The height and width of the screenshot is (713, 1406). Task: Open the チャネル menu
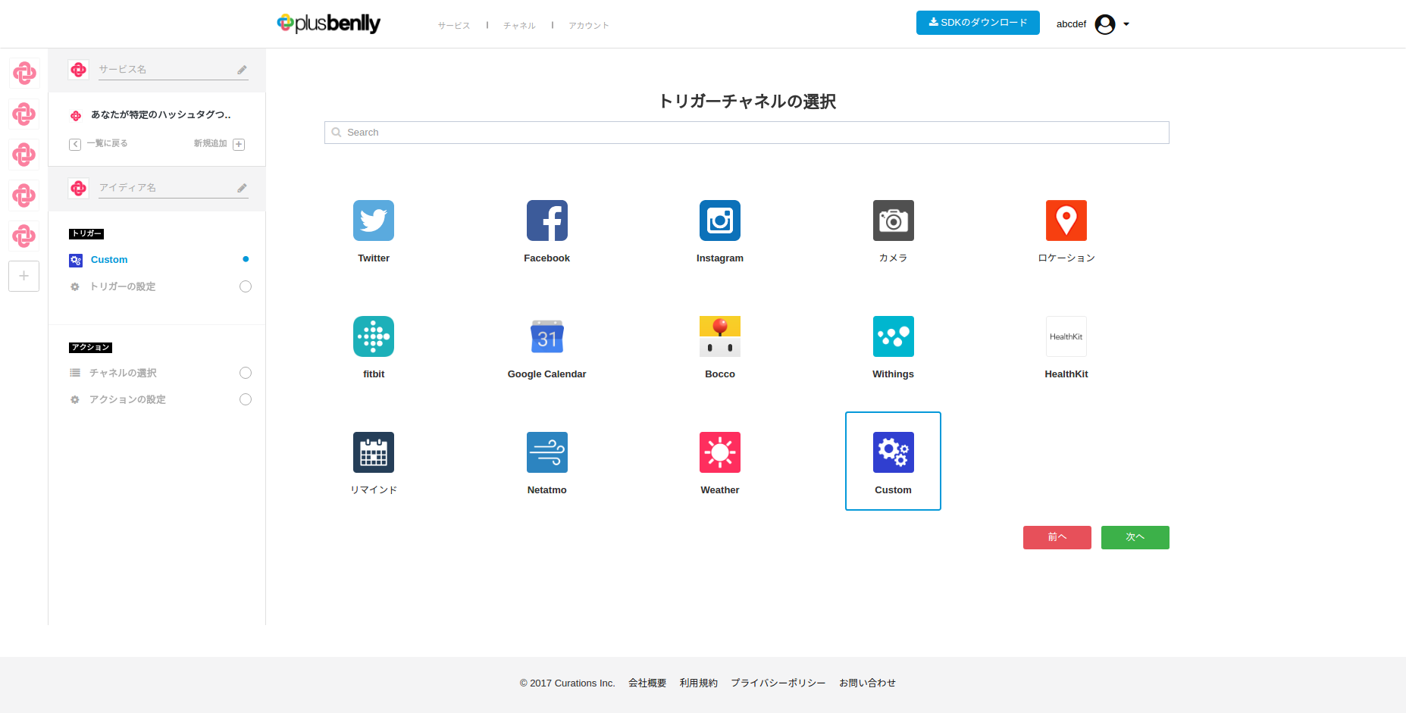(x=519, y=26)
